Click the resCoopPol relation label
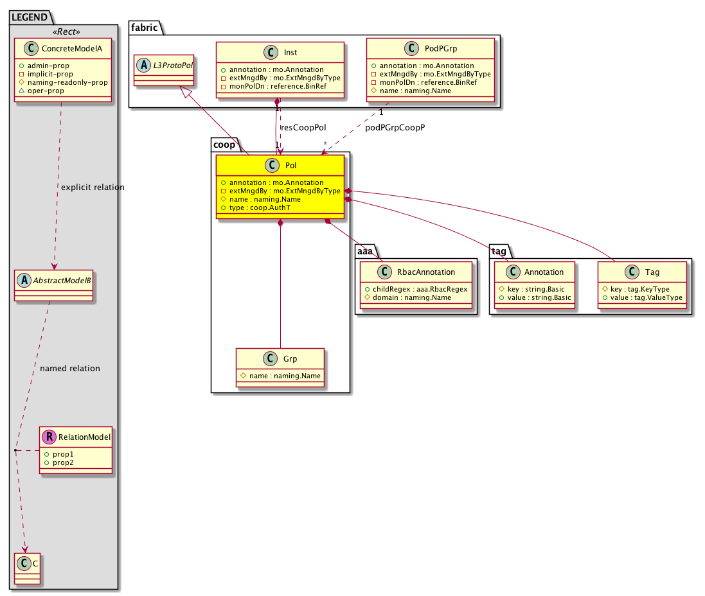 pos(305,127)
